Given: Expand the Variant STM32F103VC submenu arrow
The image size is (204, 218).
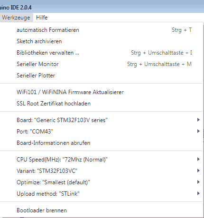Looking at the screenshot, I should pyautogui.click(x=198, y=171).
